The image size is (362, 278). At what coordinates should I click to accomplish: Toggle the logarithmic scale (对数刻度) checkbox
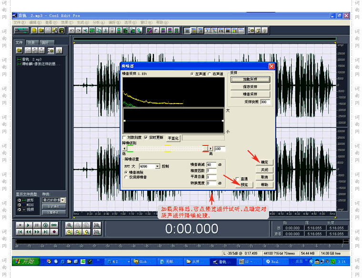124,137
